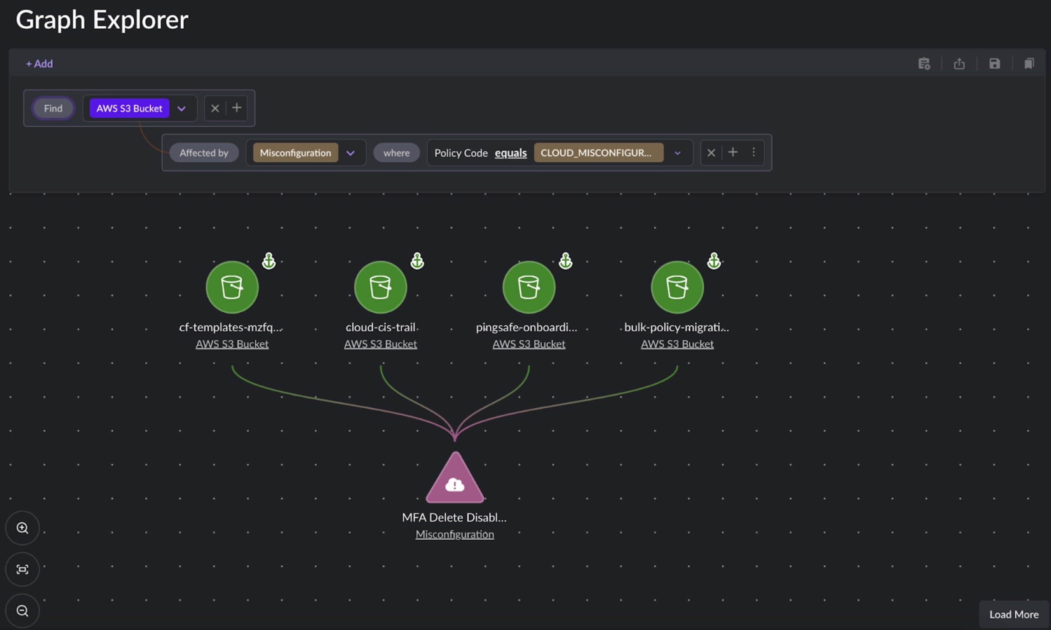This screenshot has height=630, width=1051.
Task: Click AWS S3 Bucket link under bulk-policy-migration
Action: (x=677, y=344)
